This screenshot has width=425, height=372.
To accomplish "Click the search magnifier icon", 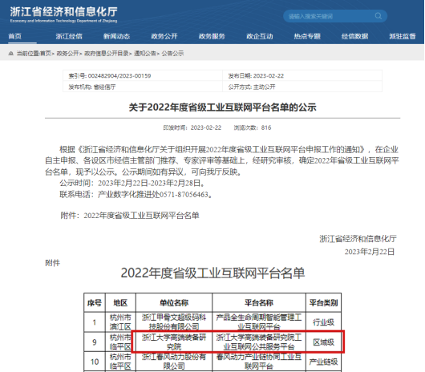I will tap(378, 16).
